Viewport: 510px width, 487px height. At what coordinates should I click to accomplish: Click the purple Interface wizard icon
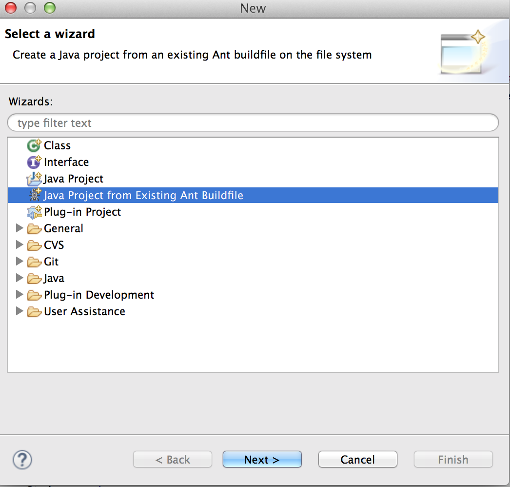(34, 162)
